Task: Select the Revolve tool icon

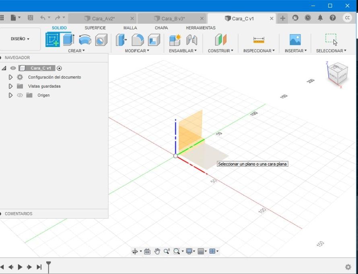Action: click(x=85, y=40)
